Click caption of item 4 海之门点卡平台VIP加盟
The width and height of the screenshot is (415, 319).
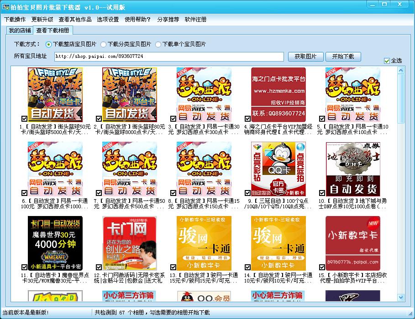click(x=278, y=129)
